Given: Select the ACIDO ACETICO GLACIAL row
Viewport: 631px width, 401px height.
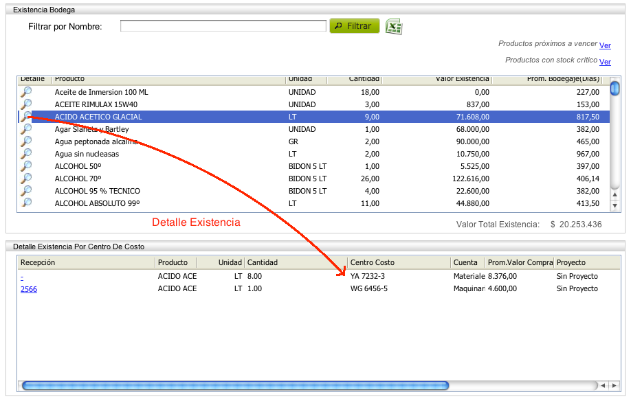Looking at the screenshot, I should 314,117.
